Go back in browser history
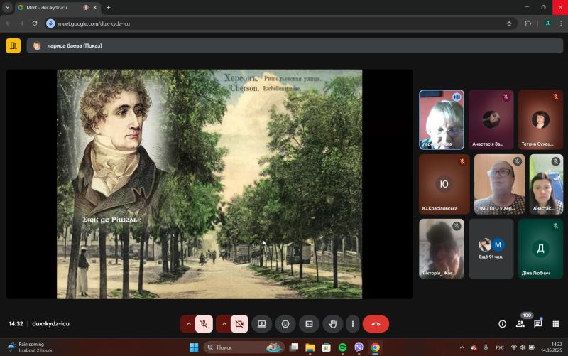Image resolution: width=568 pixels, height=356 pixels. tap(8, 23)
